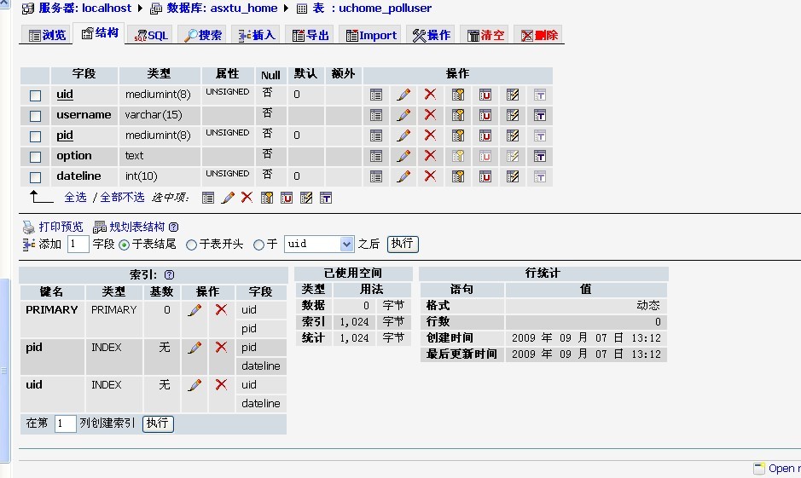This screenshot has height=478, width=801.
Task: Open the Import tab
Action: click(371, 35)
